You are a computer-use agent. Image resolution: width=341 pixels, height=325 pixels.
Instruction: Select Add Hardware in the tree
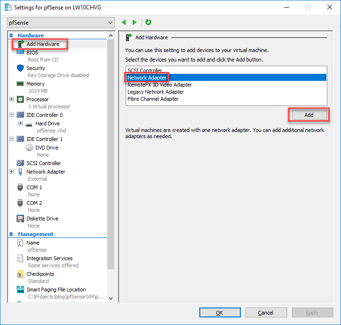(43, 44)
